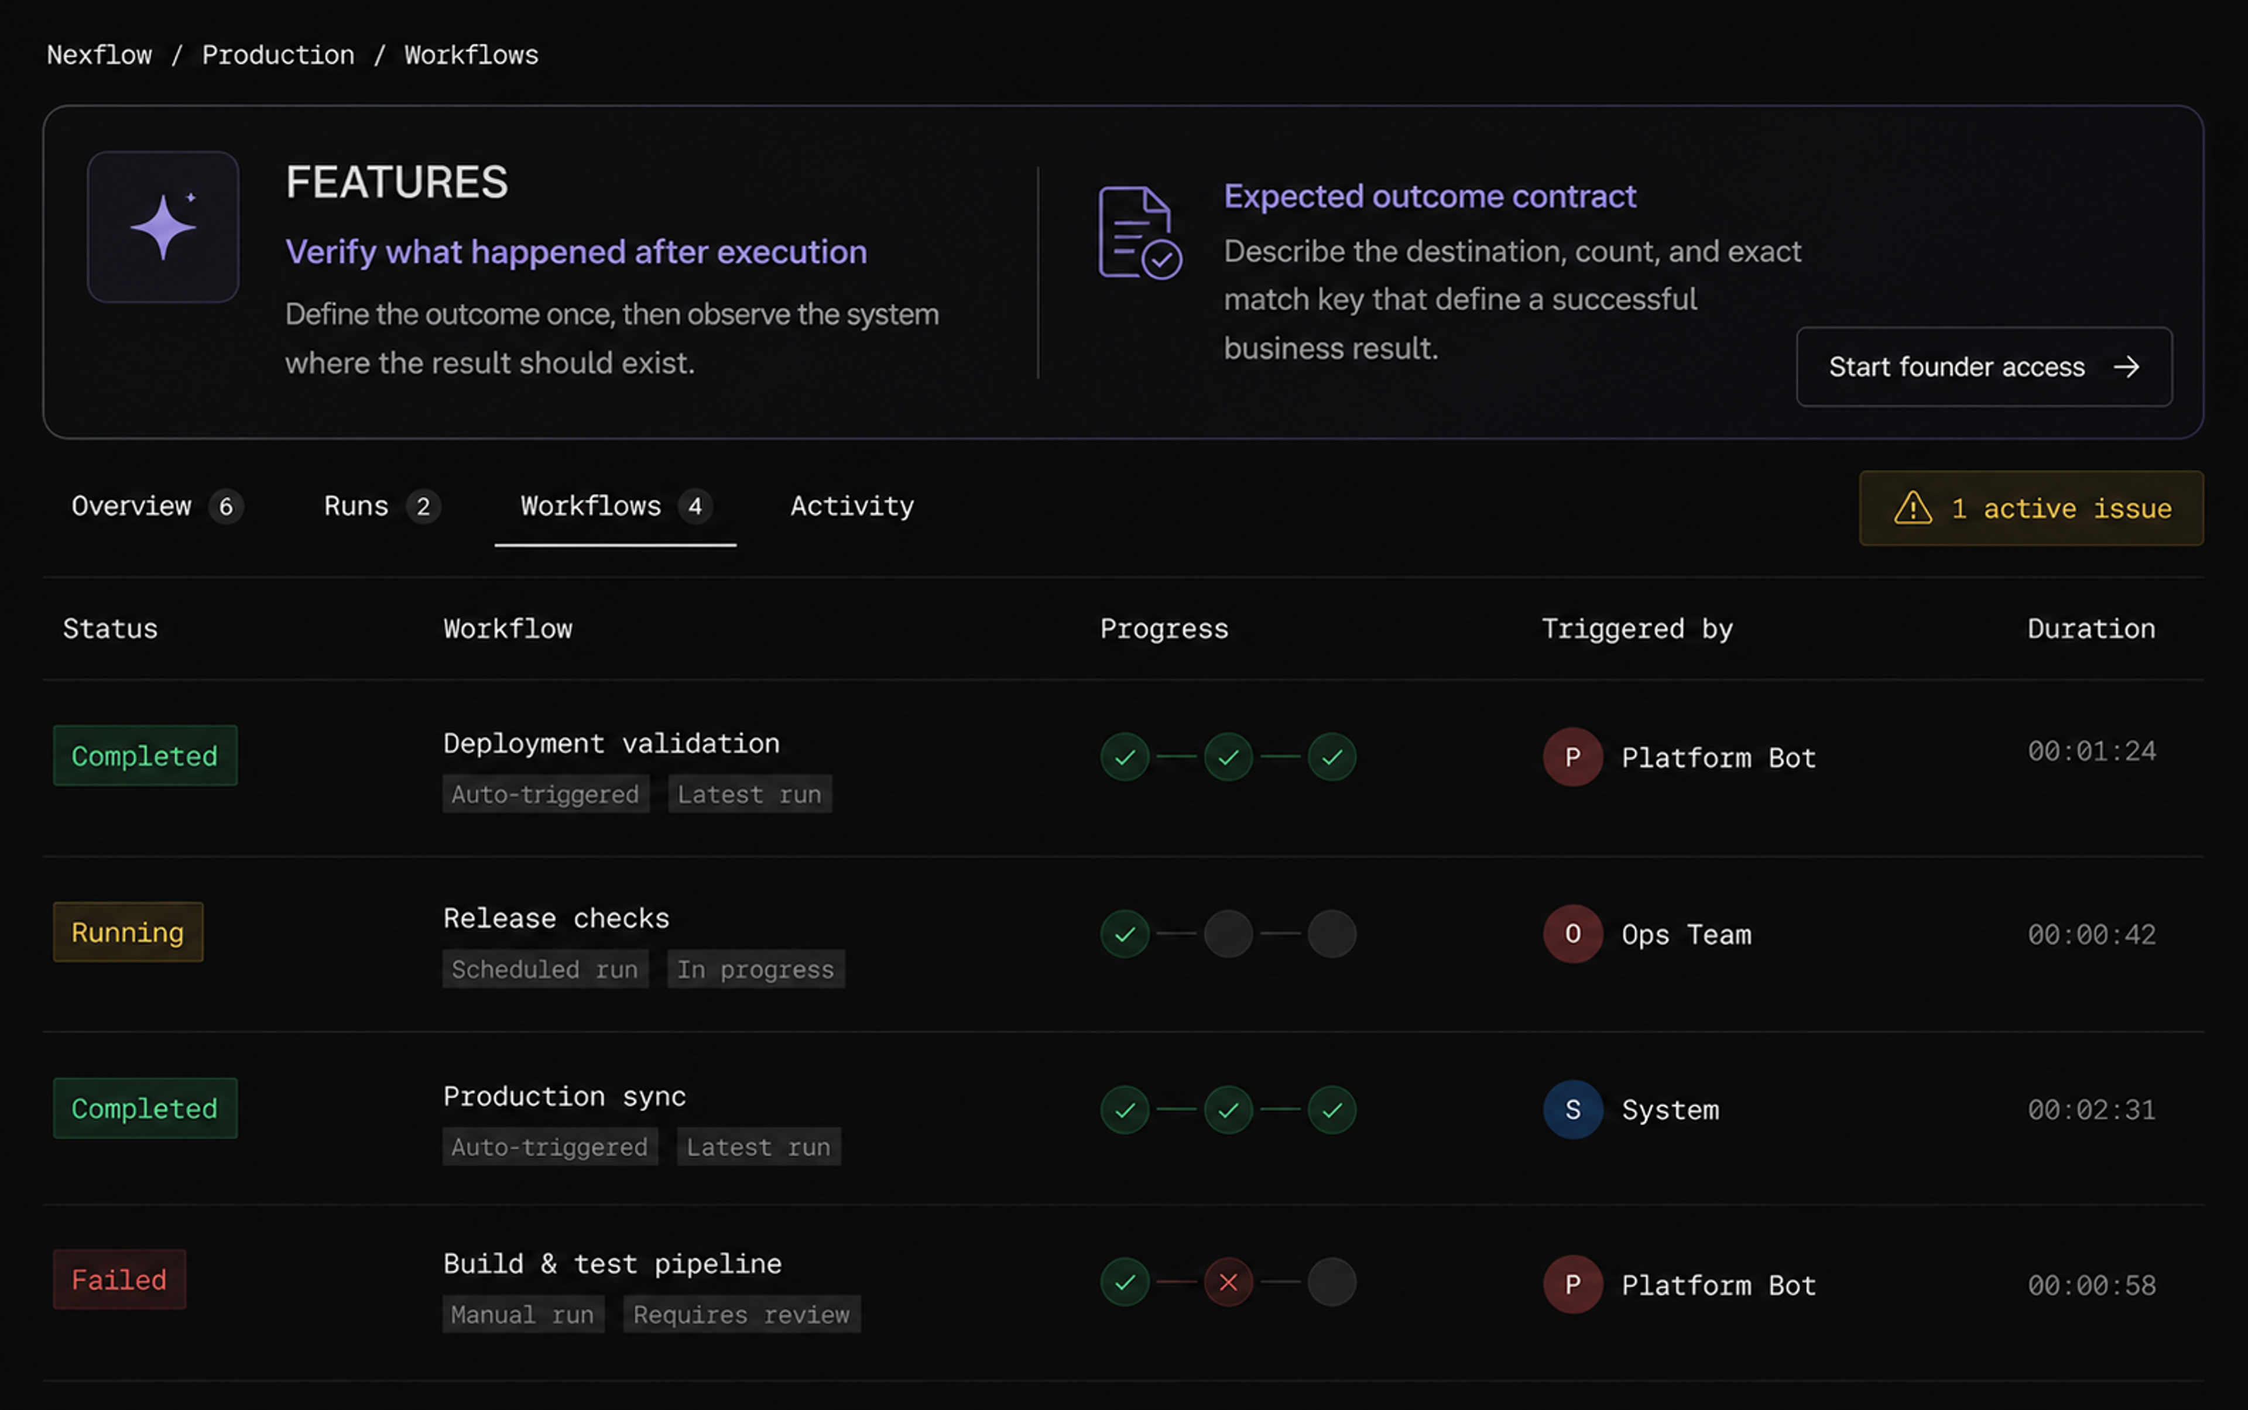Open the Activity tab
Viewport: 2248px width, 1410px height.
pyautogui.click(x=852, y=506)
